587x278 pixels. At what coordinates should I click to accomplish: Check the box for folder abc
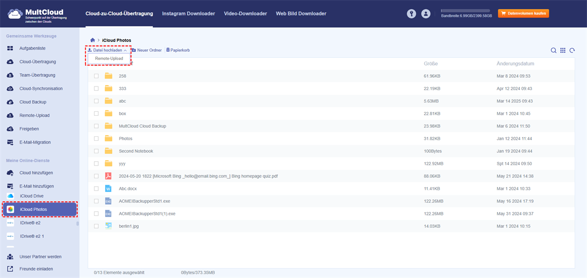tap(96, 101)
